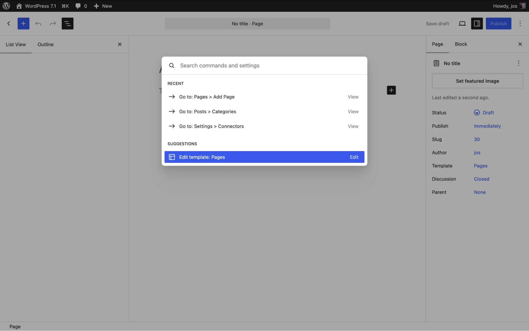Screen dimensions: 529x331
Task: Click the Page breadcrumb in footer
Action: point(15,326)
